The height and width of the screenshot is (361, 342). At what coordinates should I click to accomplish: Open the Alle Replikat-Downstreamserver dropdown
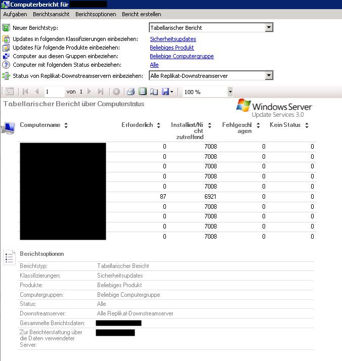point(269,75)
